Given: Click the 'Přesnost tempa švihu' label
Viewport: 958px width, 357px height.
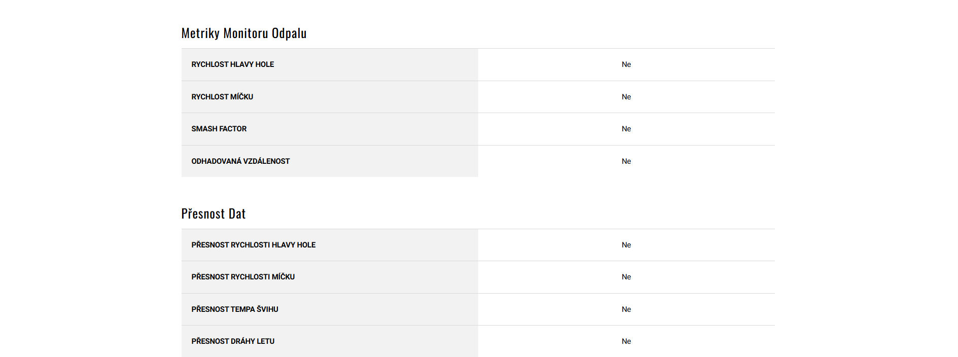Looking at the screenshot, I should 235,309.
